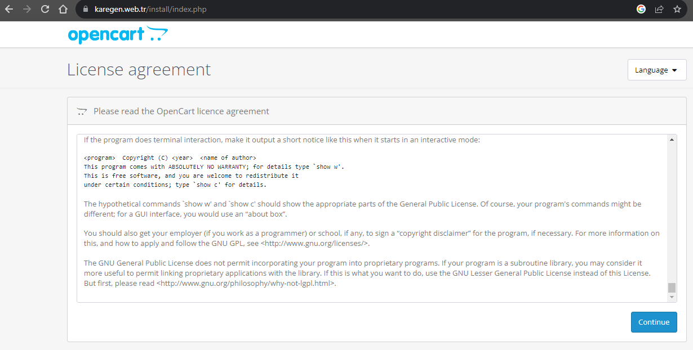Click the licence text scrollbar down arrow
This screenshot has width=693, height=350.
tap(672, 297)
